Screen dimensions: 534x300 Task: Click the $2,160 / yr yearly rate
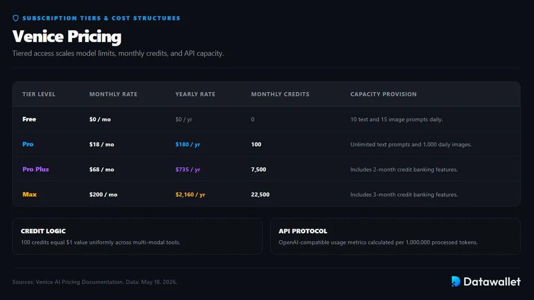tap(191, 194)
